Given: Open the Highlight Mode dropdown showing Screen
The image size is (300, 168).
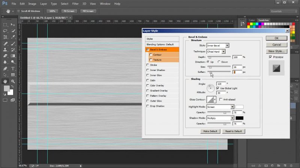Looking at the screenshot, I should (220, 107).
